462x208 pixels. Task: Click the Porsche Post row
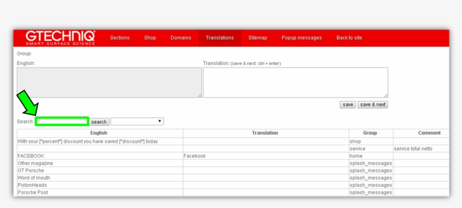(x=100, y=192)
